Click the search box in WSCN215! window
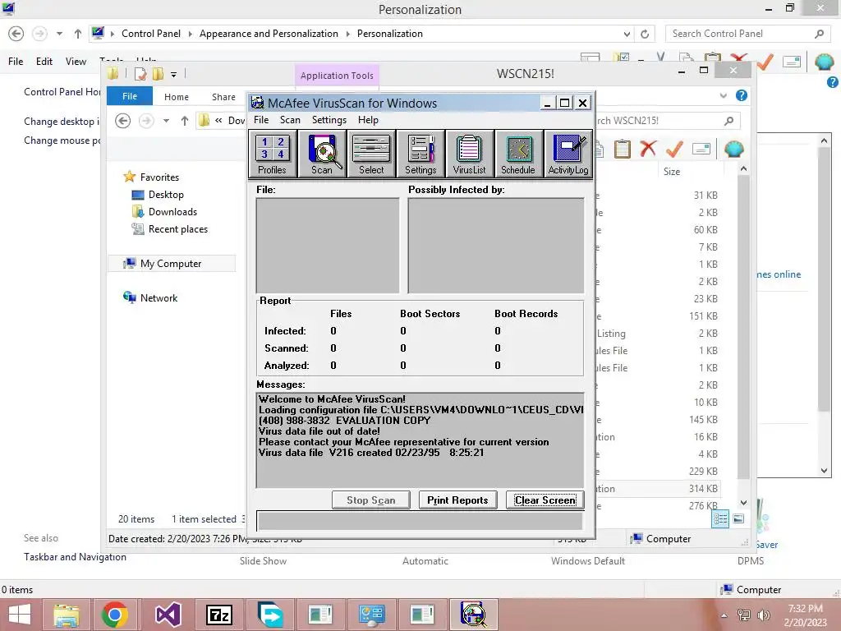The height and width of the screenshot is (631, 841). [x=665, y=121]
